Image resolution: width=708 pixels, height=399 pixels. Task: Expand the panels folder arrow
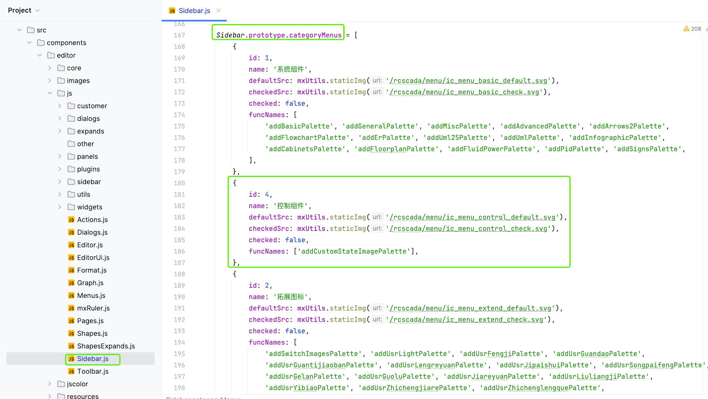pos(60,156)
